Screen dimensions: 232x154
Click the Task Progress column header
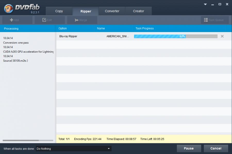[x=179, y=28]
